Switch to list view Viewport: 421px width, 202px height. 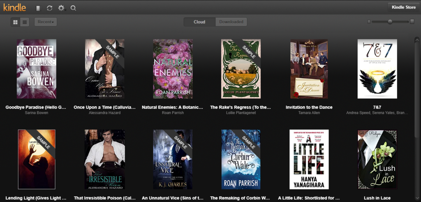(25, 22)
